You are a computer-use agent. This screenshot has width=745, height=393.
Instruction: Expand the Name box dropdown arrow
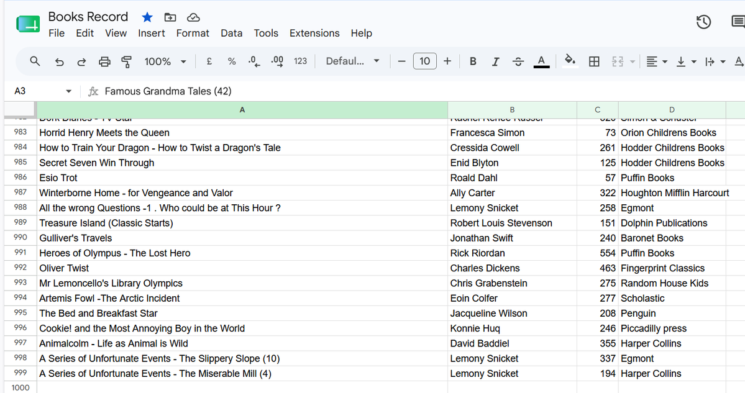coord(68,91)
